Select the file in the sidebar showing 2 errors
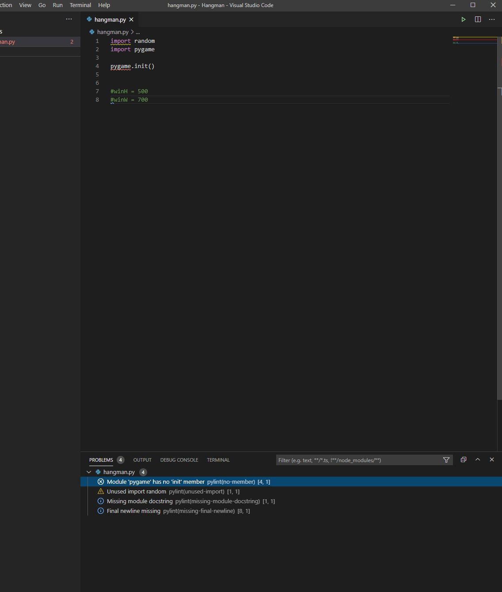The height and width of the screenshot is (592, 502). coord(40,42)
